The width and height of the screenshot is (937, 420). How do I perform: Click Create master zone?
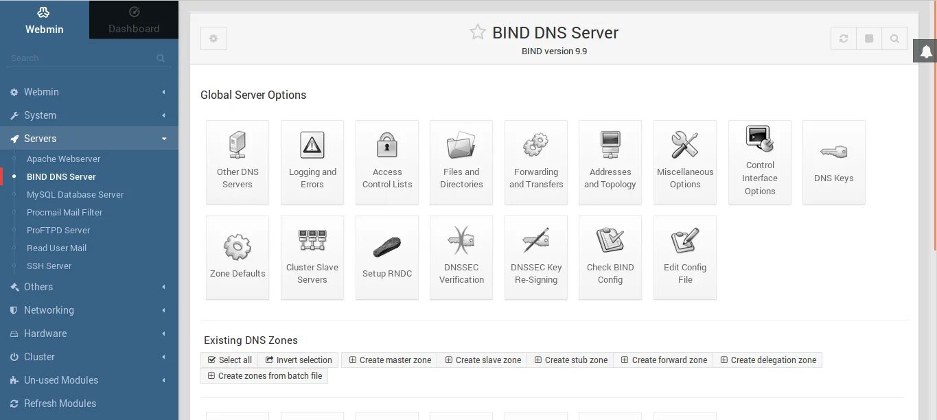tap(390, 360)
